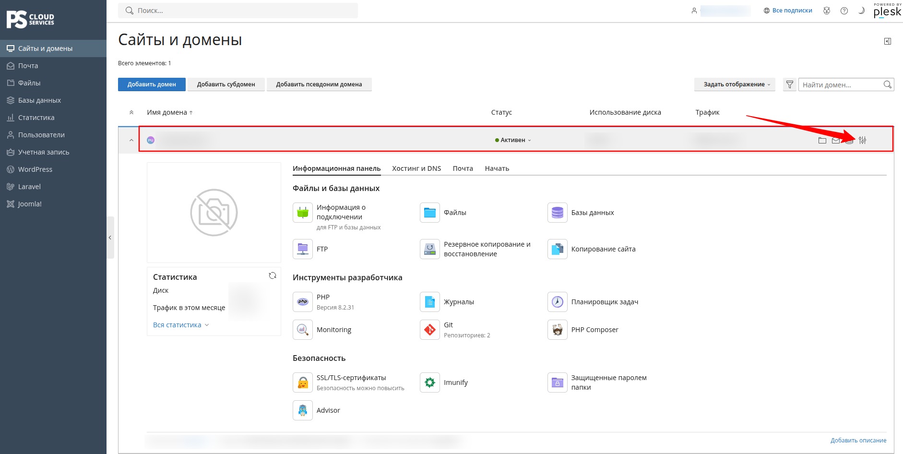Screen dimensions: 903x454
Task: Click the Add Domain Alias button
Action: (x=319, y=84)
